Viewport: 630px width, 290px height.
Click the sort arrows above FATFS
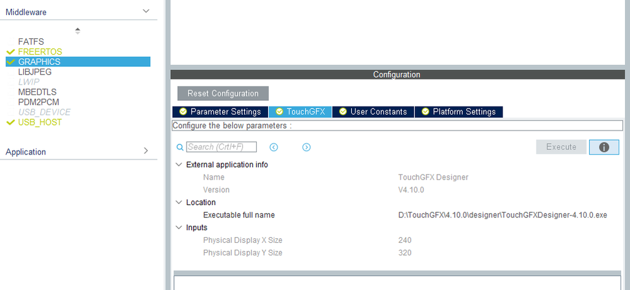[78, 30]
